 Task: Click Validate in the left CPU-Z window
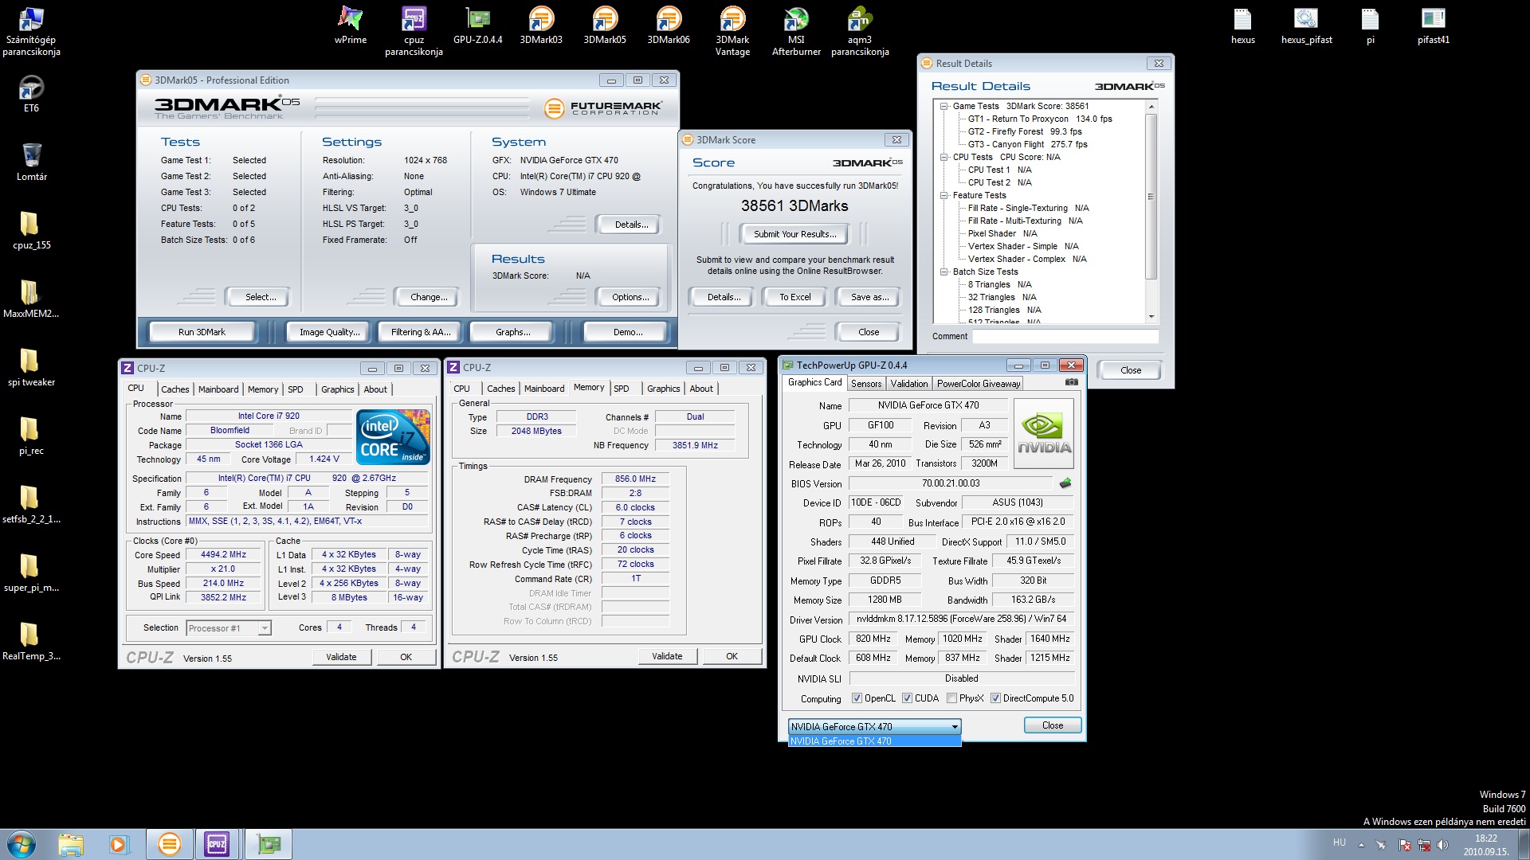click(x=341, y=657)
